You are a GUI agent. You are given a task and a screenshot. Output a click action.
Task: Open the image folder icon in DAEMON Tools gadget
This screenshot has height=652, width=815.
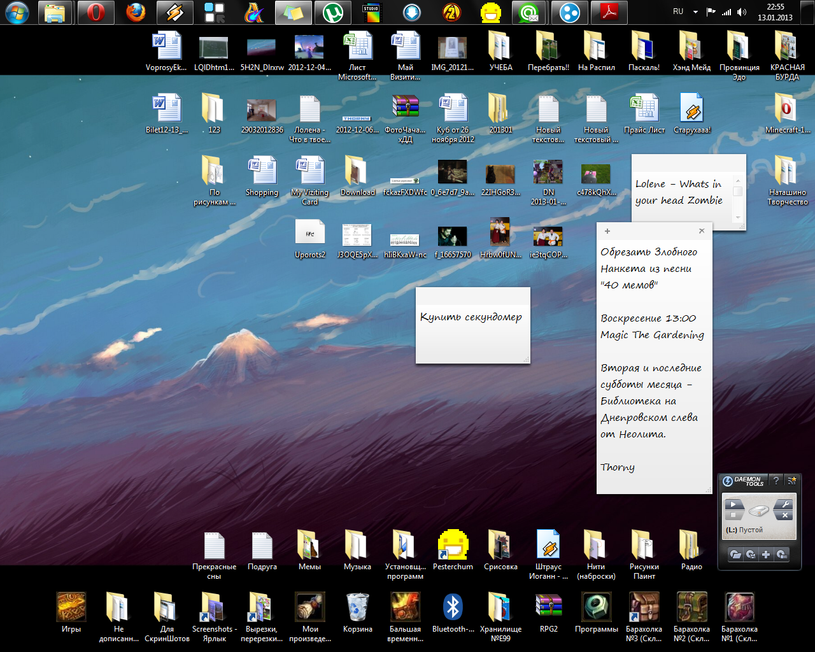click(735, 555)
